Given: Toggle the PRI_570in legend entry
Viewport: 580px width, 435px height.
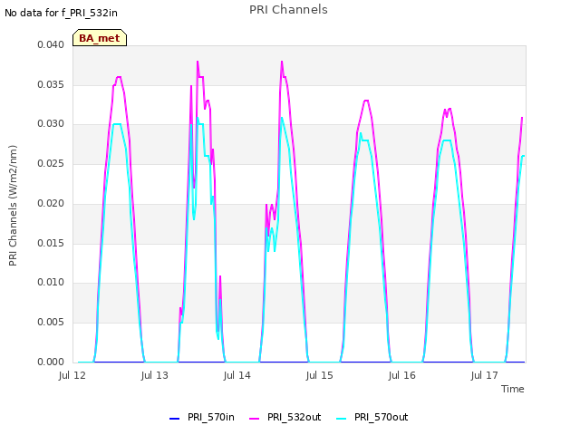Looking at the screenshot, I should coord(201,417).
